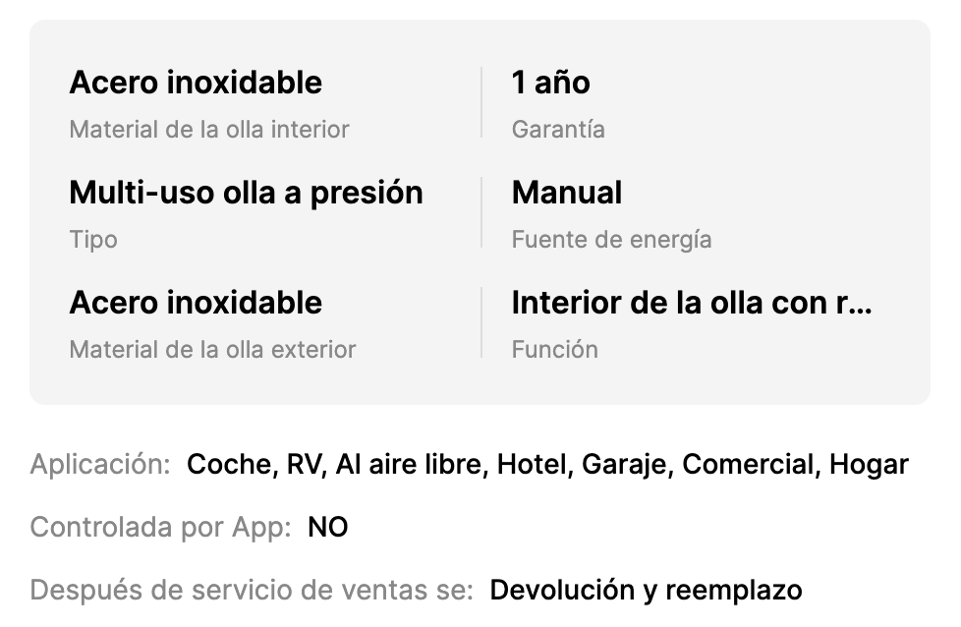
Task: Click the 'Manual' power source value
Action: [x=567, y=193]
